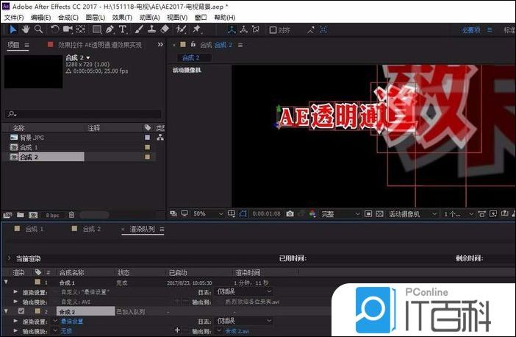This screenshot has height=337, width=516.
Task: Uncheck render checkbox for 合成 2 queue item
Action: tap(20, 311)
